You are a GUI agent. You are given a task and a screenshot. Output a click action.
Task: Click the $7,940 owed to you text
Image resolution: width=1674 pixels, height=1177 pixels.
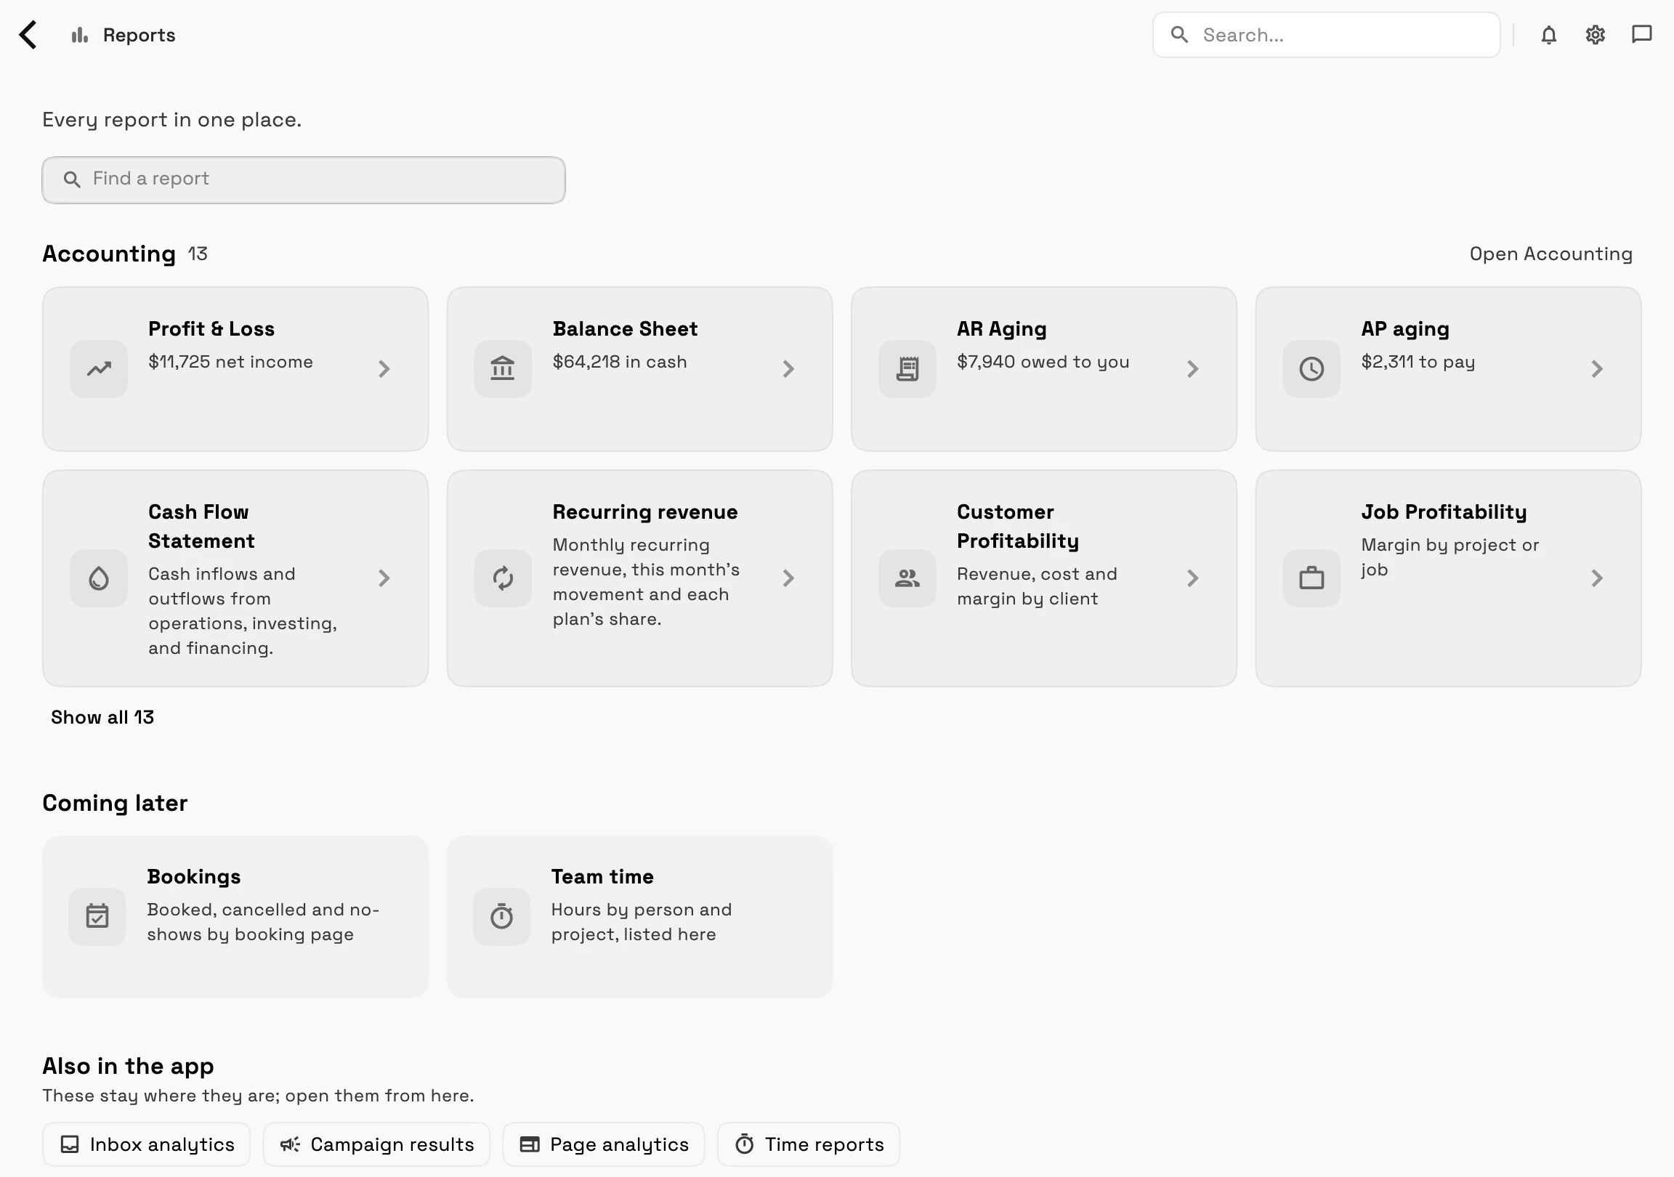click(x=1043, y=362)
